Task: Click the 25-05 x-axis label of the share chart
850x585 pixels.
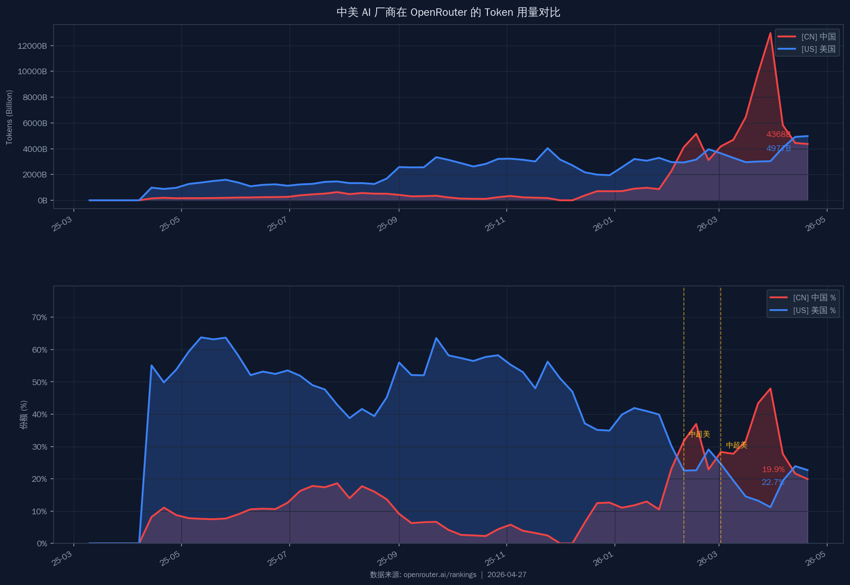Action: [x=170, y=559]
